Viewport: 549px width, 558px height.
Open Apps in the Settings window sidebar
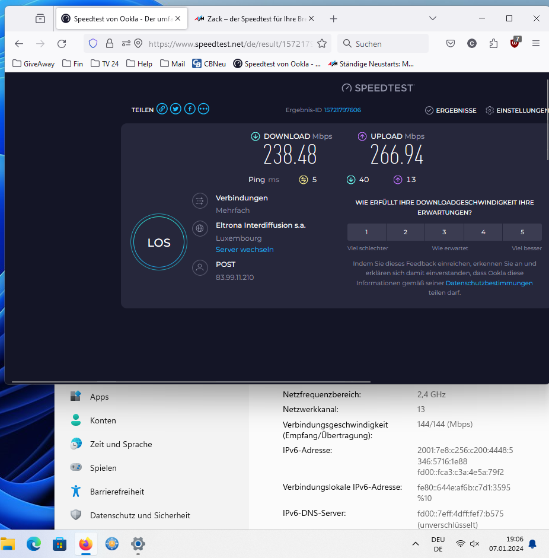[x=99, y=397]
